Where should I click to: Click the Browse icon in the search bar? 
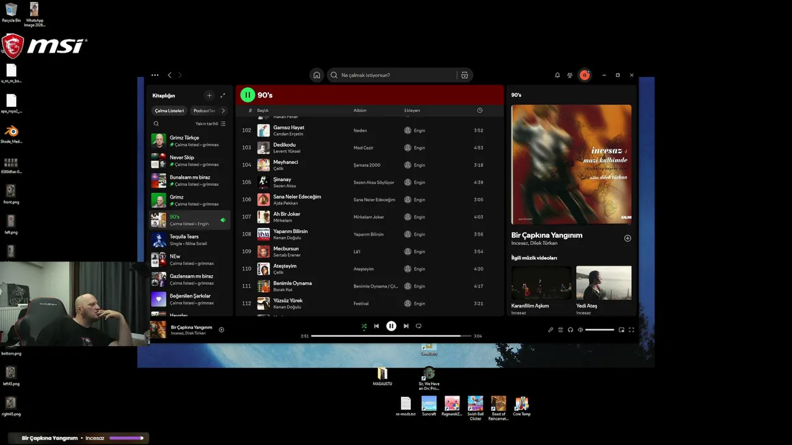[x=465, y=75]
